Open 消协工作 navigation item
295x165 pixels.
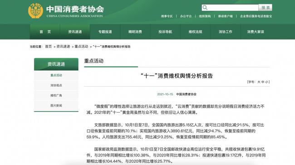point(226,32)
